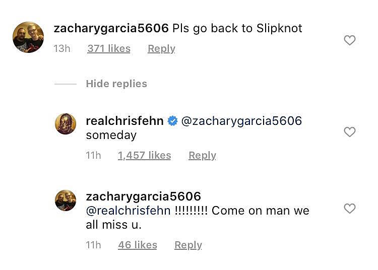Open the realchrisfehn username link
378x270 pixels.
click(x=124, y=121)
